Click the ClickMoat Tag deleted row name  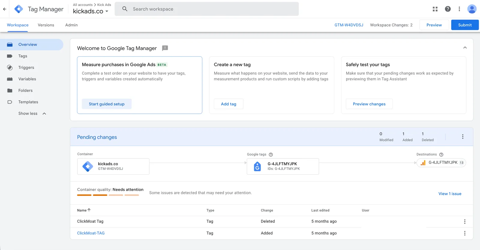tap(90, 222)
